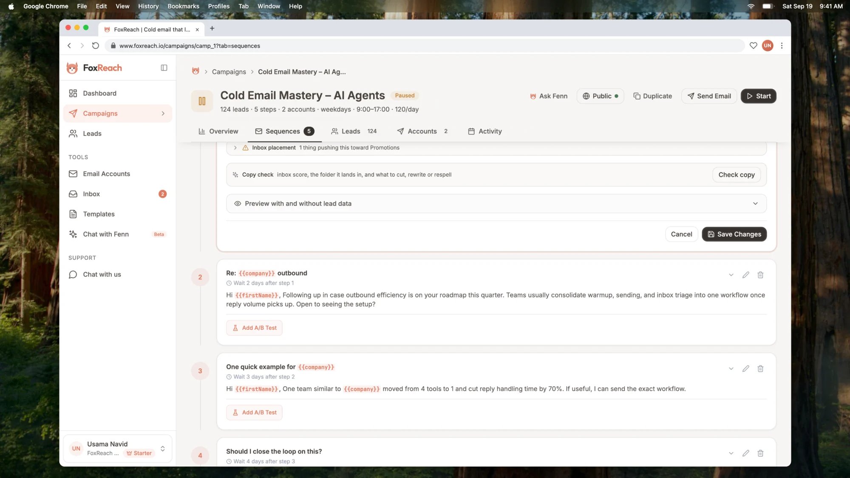Image resolution: width=850 pixels, height=478 pixels.
Task: Expand the Campaigns sidebar chevron
Action: [163, 113]
